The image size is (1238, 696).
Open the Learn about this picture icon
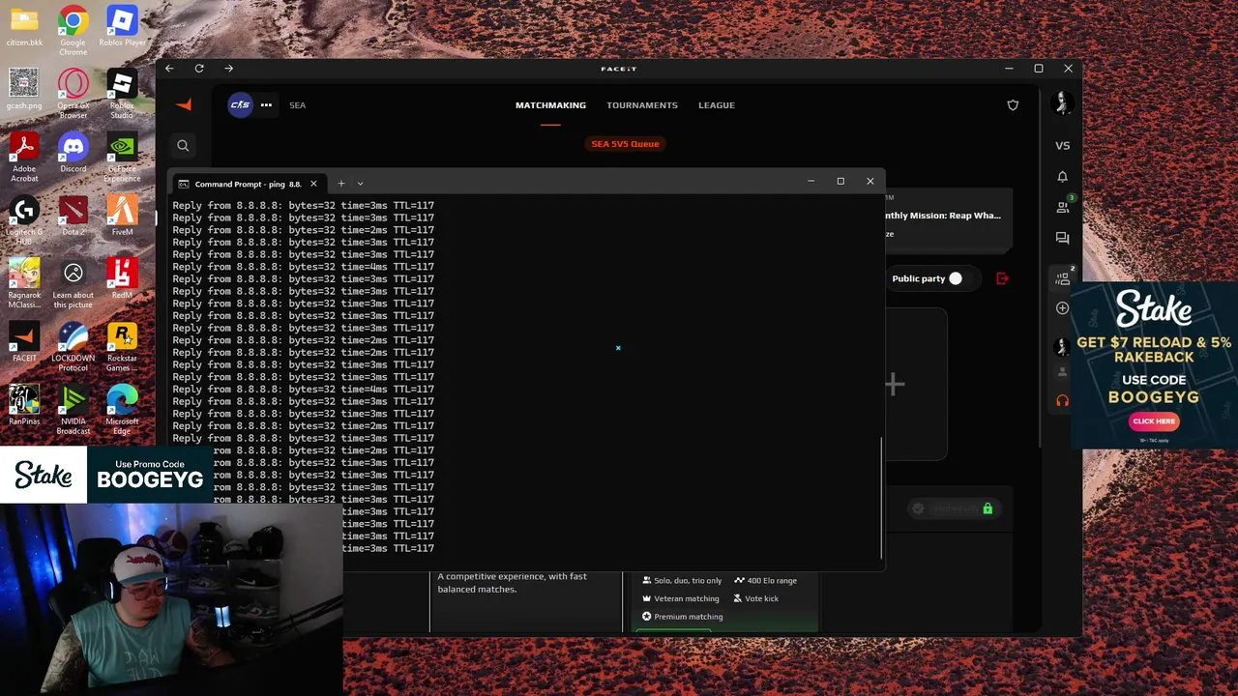point(73,284)
